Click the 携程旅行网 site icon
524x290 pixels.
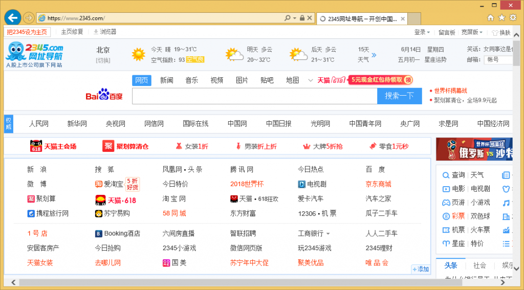tap(31, 213)
